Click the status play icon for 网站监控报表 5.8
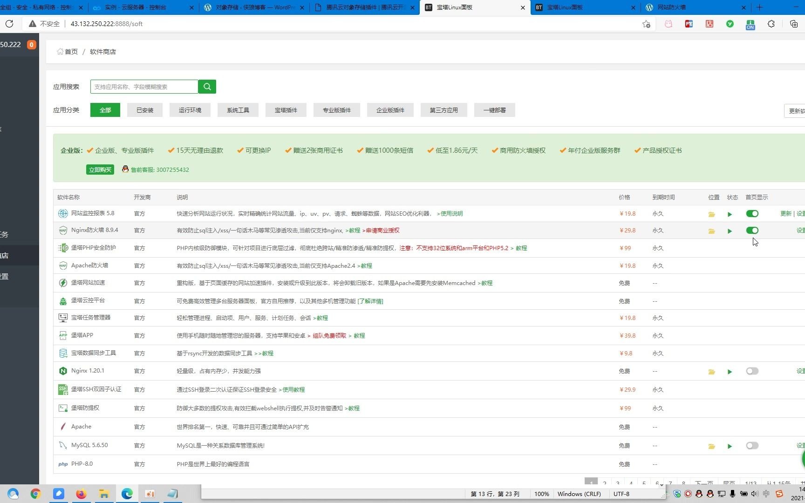This screenshot has height=503, width=805. coord(730,214)
